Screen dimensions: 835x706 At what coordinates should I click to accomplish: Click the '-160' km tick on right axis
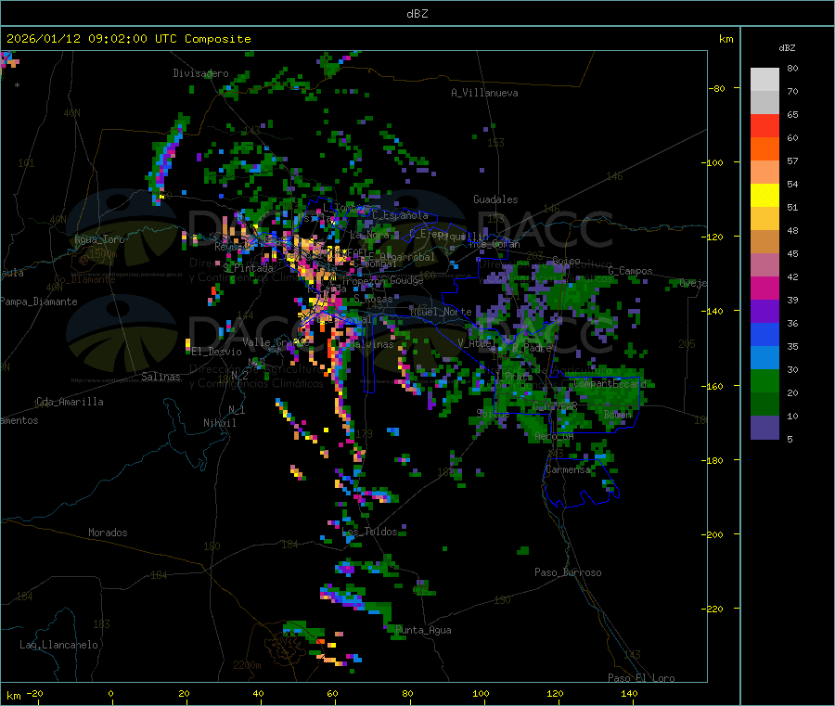pyautogui.click(x=712, y=386)
